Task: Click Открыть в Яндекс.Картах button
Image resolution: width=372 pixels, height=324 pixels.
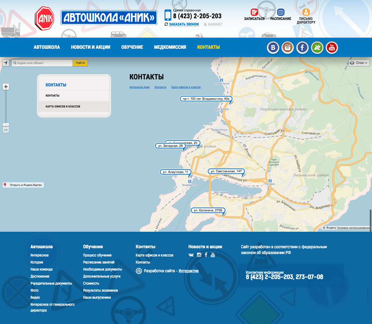Action: (x=23, y=185)
